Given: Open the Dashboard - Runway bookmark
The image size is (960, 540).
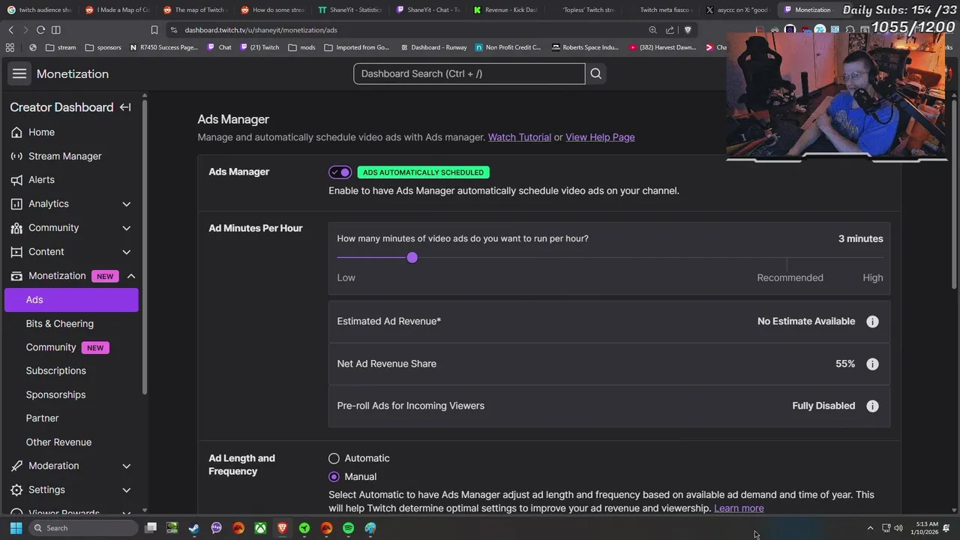Looking at the screenshot, I should 433,47.
